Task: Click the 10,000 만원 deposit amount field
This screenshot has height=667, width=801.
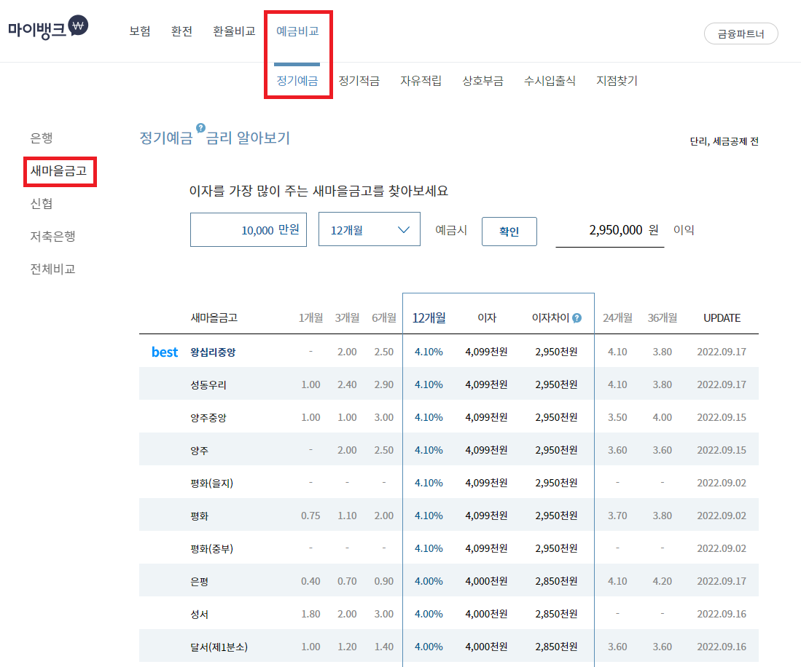Action: point(249,229)
